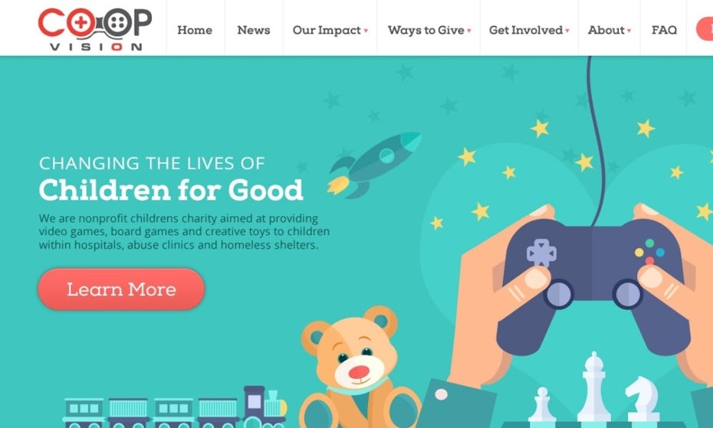Open the Home menu item
This screenshot has width=713, height=428.
click(195, 30)
